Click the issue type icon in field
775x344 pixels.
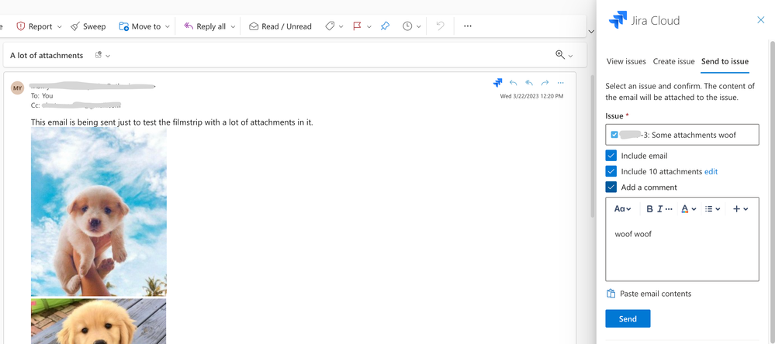pos(614,135)
